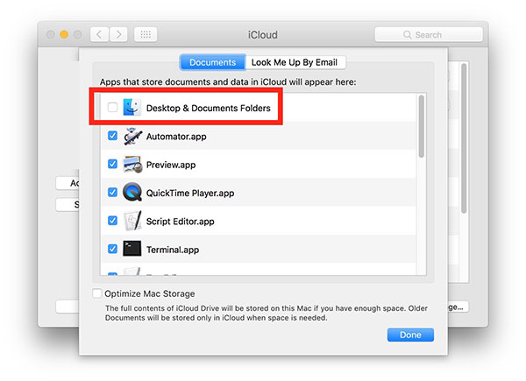Viewport: 526px width, 381px height.
Task: Click the yellow minimize button of iCloud window
Action: pos(64,34)
